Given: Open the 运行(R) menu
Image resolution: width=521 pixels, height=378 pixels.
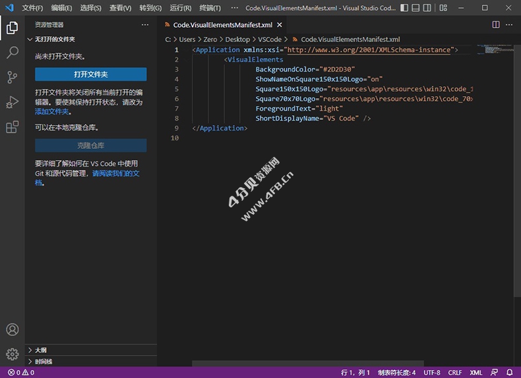Looking at the screenshot, I should coord(181,8).
